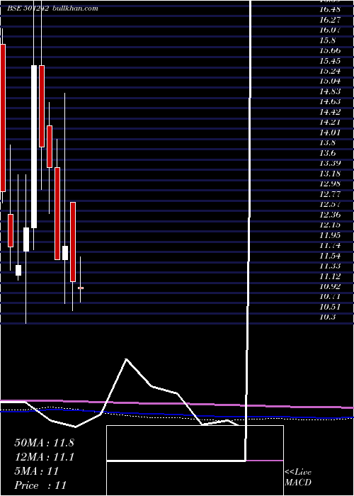Select the 10.51 price axis label
Viewport: 354px width, 496px height.
coord(330,307)
